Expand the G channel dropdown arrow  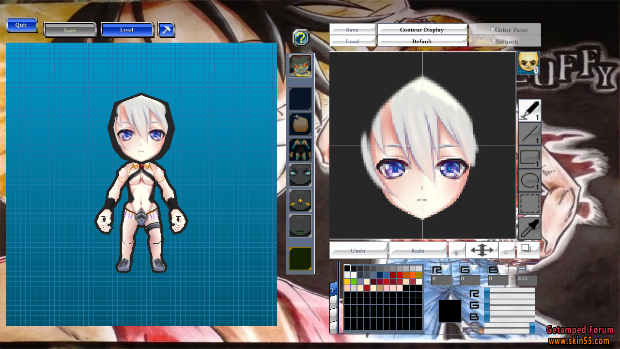coord(473,268)
